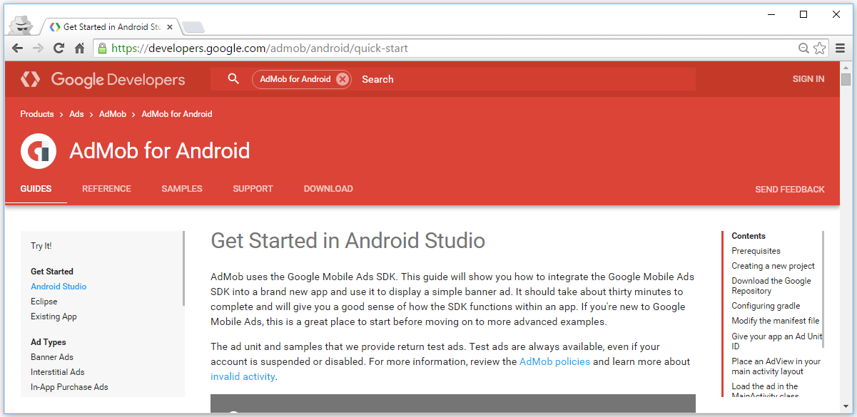This screenshot has width=857, height=417.
Task: Open Banner Ads in the sidebar
Action: [52, 357]
